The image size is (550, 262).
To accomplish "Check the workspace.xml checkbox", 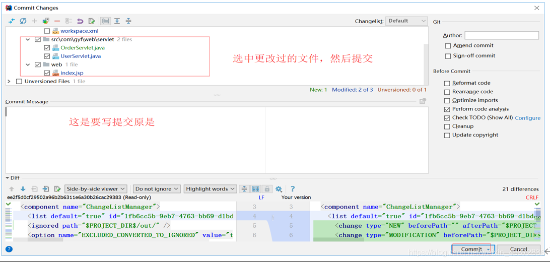I will (47, 31).
